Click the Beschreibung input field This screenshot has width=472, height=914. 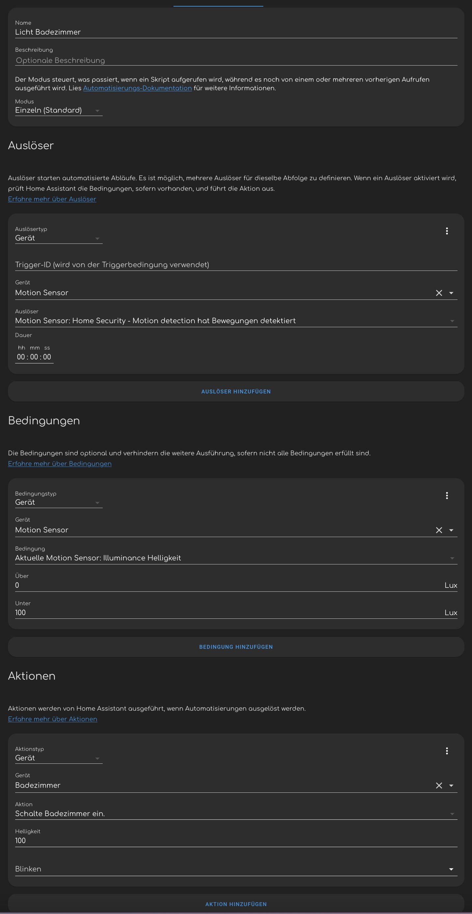pos(236,60)
